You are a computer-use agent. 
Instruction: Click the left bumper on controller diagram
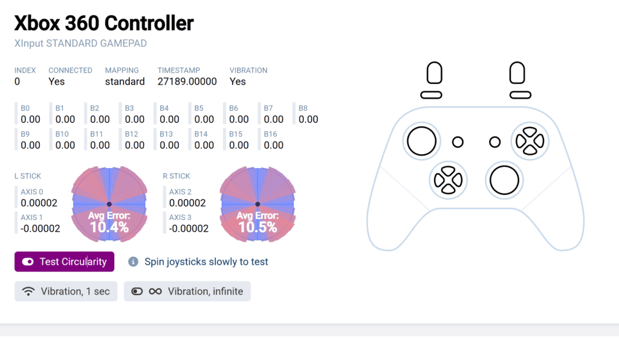431,95
